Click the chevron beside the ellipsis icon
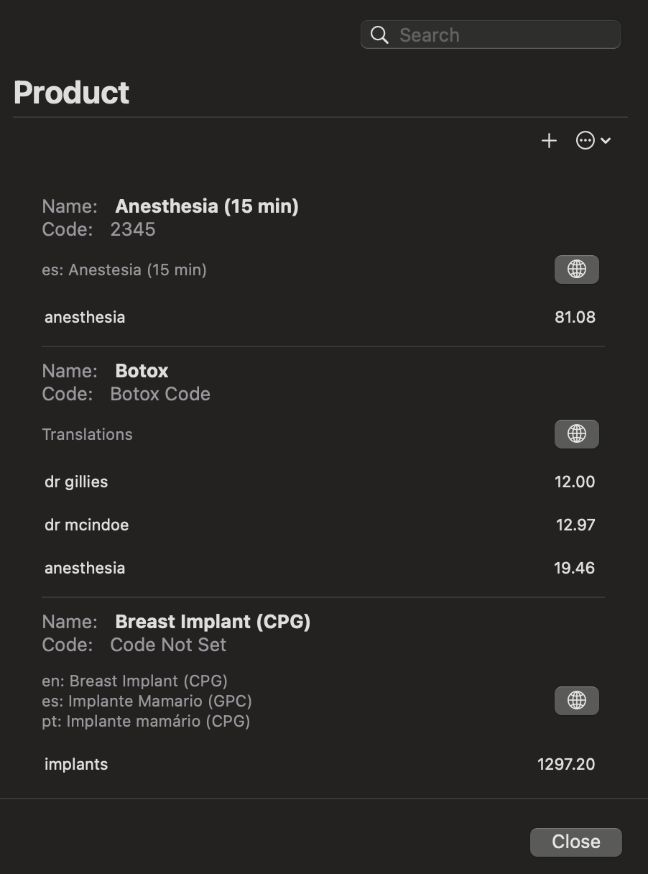648x874 pixels. 606,141
